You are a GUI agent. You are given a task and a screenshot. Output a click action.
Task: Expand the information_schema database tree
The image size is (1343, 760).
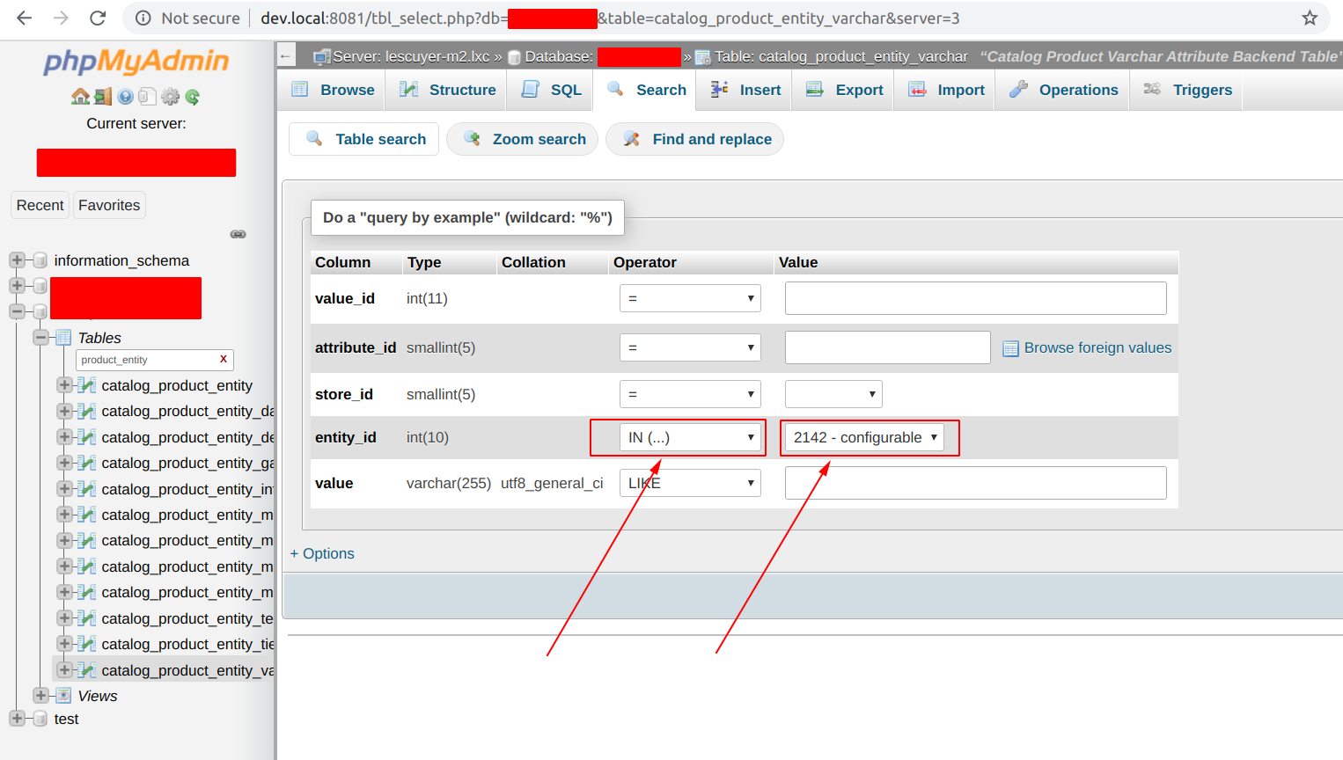pos(16,260)
